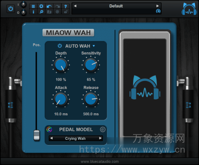Click the undo arrow icon
This screenshot has width=199, height=165.
pos(49,6)
